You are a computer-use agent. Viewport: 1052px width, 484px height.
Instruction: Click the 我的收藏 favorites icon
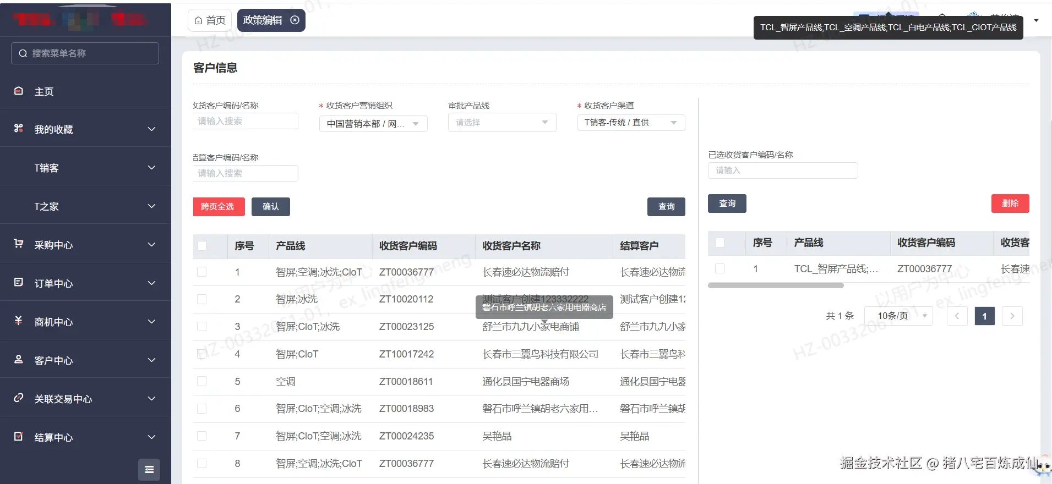tap(19, 128)
